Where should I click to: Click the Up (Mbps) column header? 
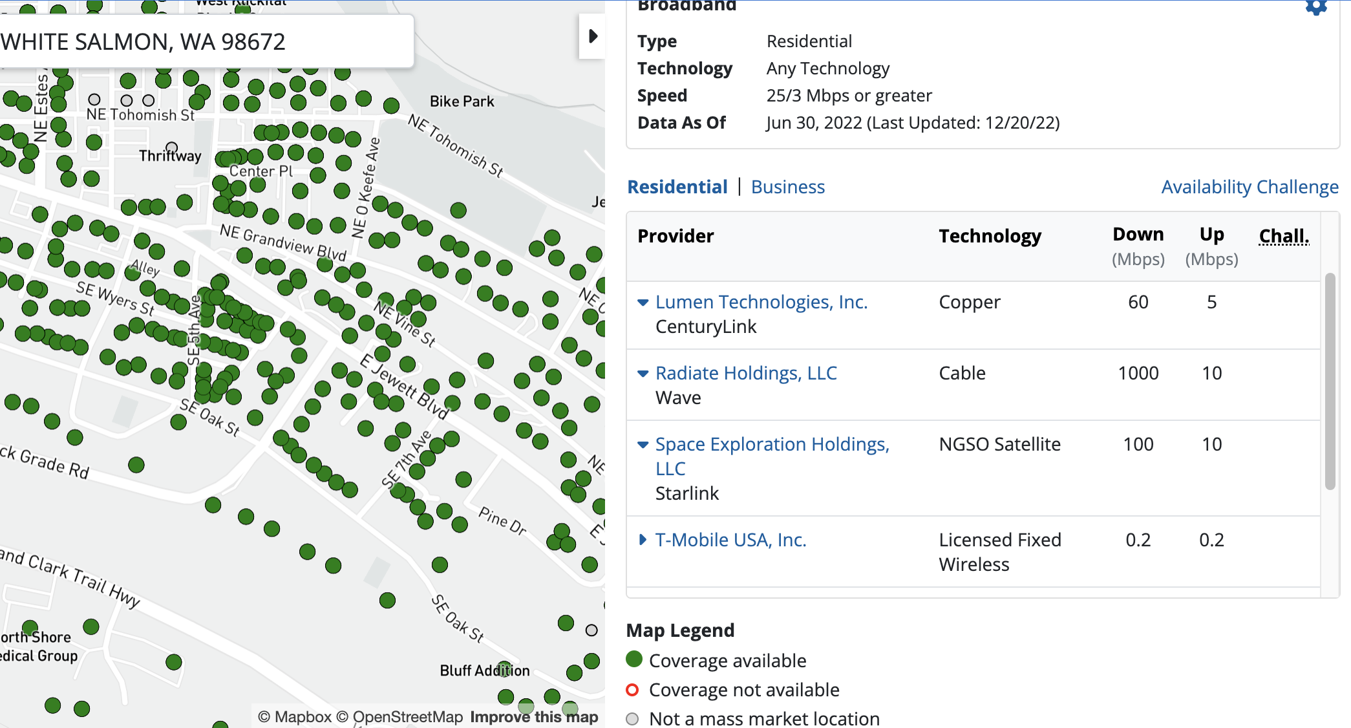[1212, 246]
